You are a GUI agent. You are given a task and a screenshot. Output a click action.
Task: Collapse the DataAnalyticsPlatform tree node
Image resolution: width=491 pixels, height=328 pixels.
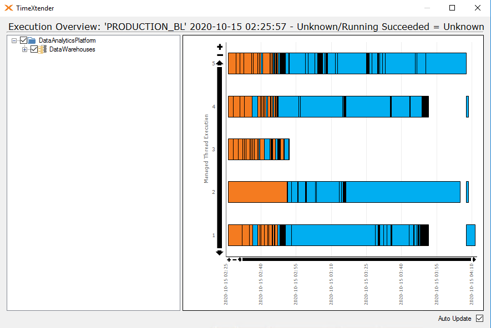click(14, 40)
